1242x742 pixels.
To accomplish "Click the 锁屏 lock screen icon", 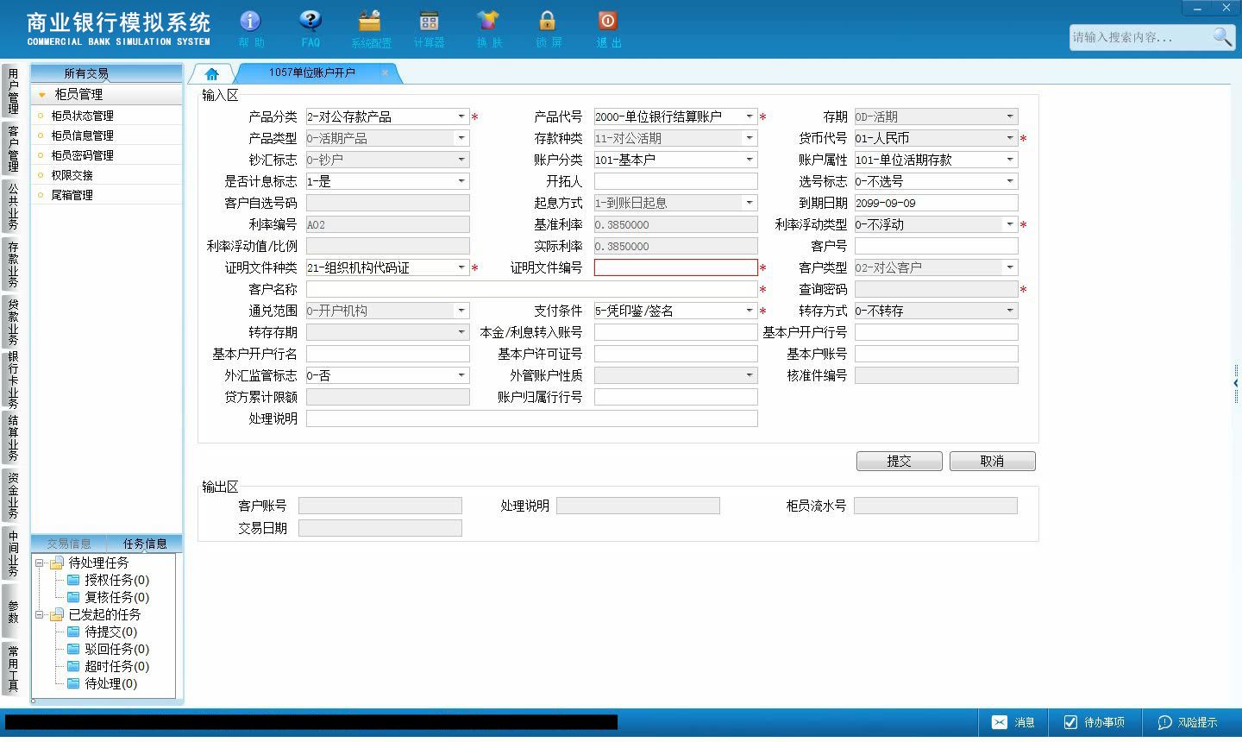I will (548, 28).
